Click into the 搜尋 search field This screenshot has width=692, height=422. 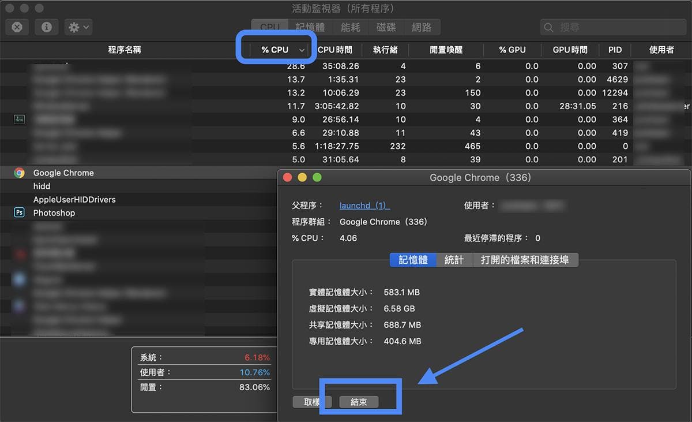617,27
